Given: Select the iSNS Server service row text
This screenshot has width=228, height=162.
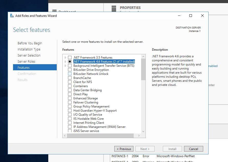Looking at the screenshot, I should point(86,131).
